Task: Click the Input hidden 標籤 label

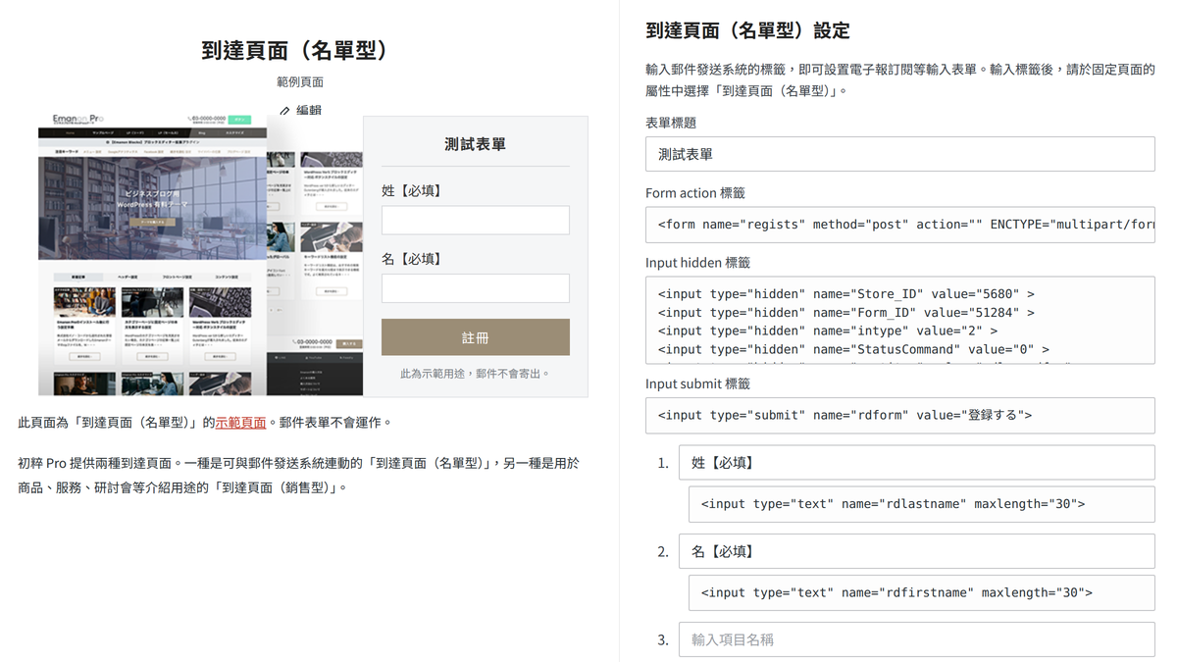Action: [x=697, y=263]
